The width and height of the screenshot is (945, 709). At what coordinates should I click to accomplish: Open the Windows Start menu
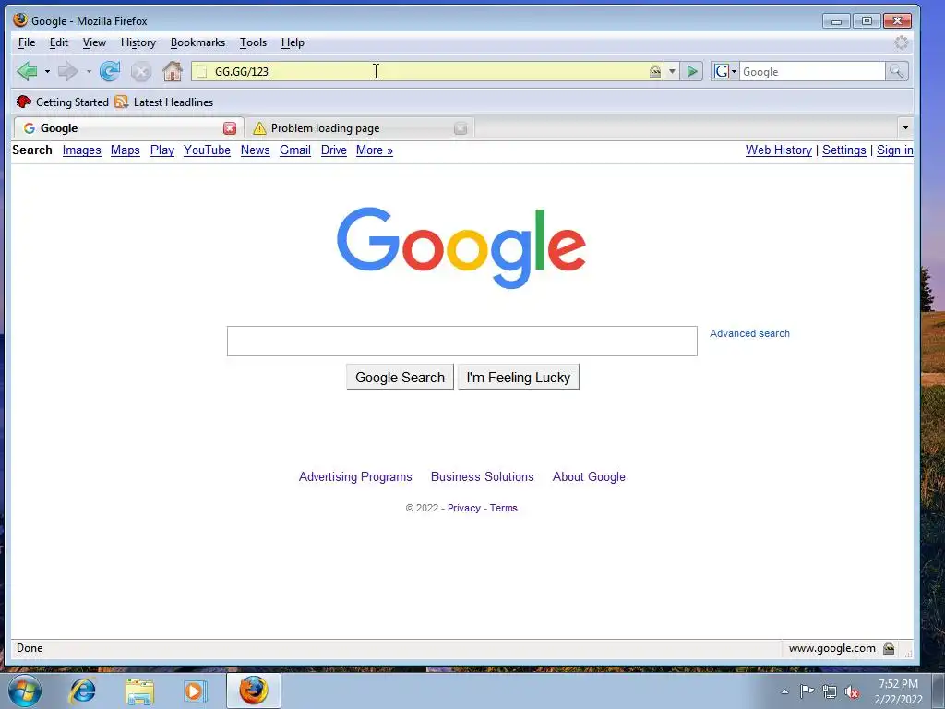25,691
